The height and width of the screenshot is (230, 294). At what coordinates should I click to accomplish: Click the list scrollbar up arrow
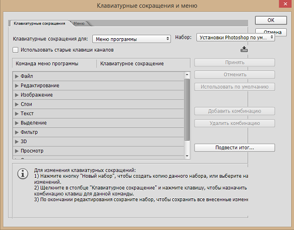click(187, 75)
